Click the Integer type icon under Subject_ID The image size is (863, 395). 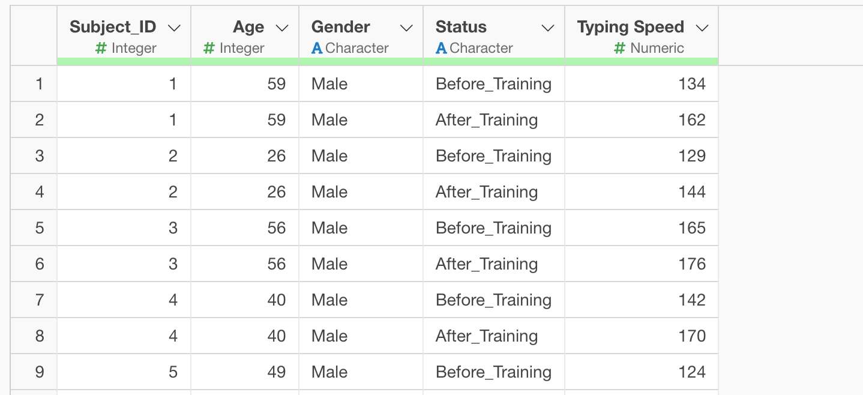tap(101, 49)
